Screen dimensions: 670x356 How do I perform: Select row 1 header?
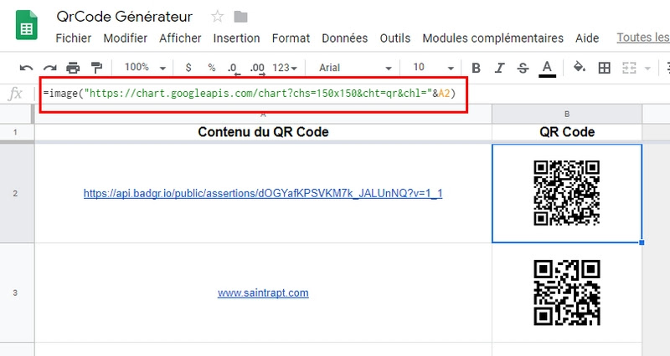(x=15, y=132)
